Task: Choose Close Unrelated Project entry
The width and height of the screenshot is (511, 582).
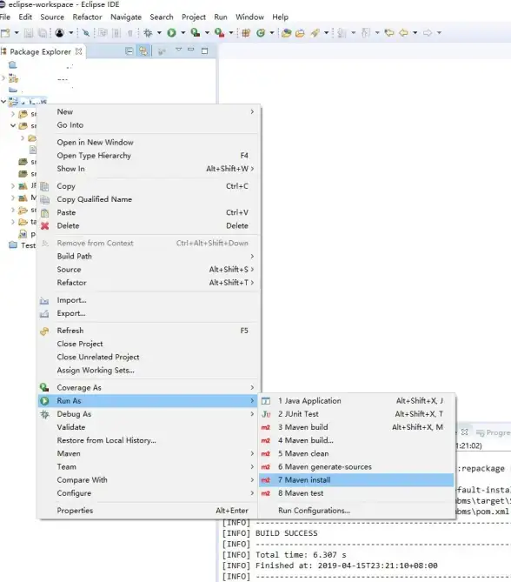Action: [x=148, y=357]
